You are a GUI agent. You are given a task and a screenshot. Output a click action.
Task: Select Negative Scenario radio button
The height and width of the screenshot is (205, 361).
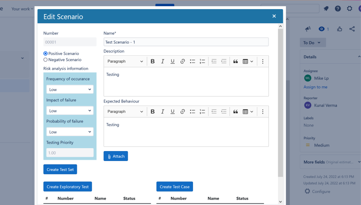coord(46,60)
